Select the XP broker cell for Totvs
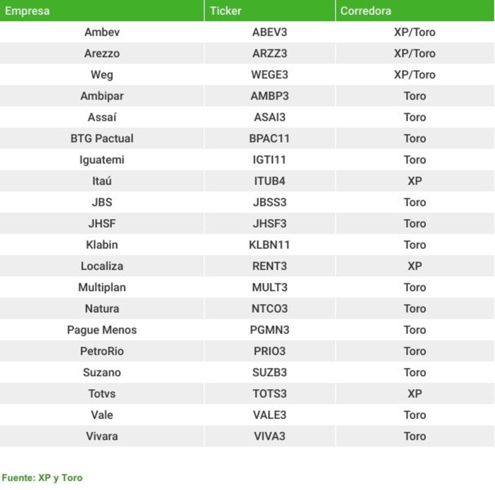This screenshot has height=490, width=495. point(415,393)
